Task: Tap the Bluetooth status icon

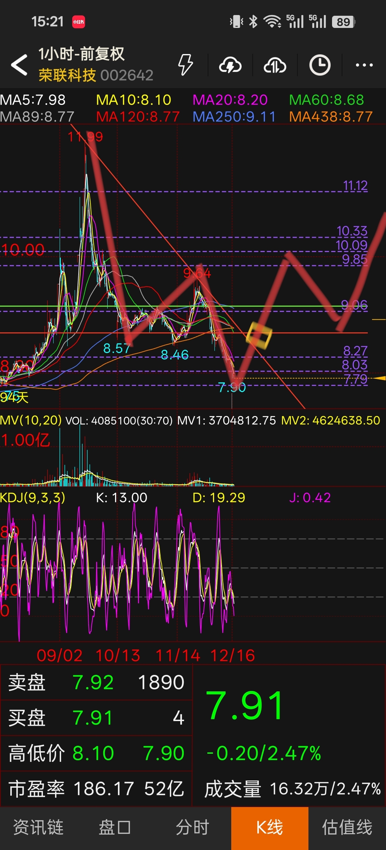Action: pyautogui.click(x=253, y=22)
